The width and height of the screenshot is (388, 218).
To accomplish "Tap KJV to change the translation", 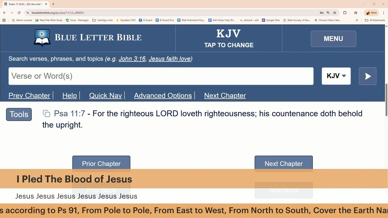I will pos(229,38).
